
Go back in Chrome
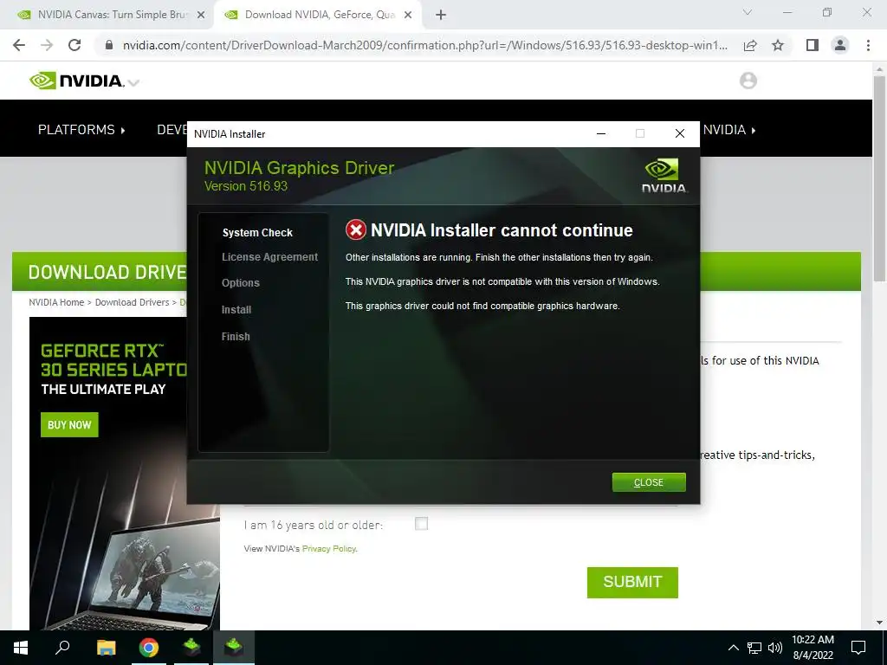coord(19,45)
